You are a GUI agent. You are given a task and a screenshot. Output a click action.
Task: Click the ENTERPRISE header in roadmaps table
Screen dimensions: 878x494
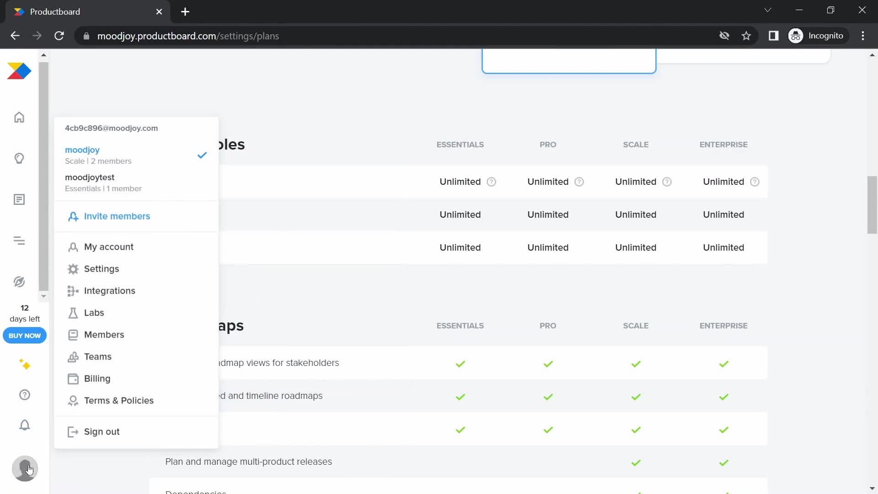click(723, 326)
